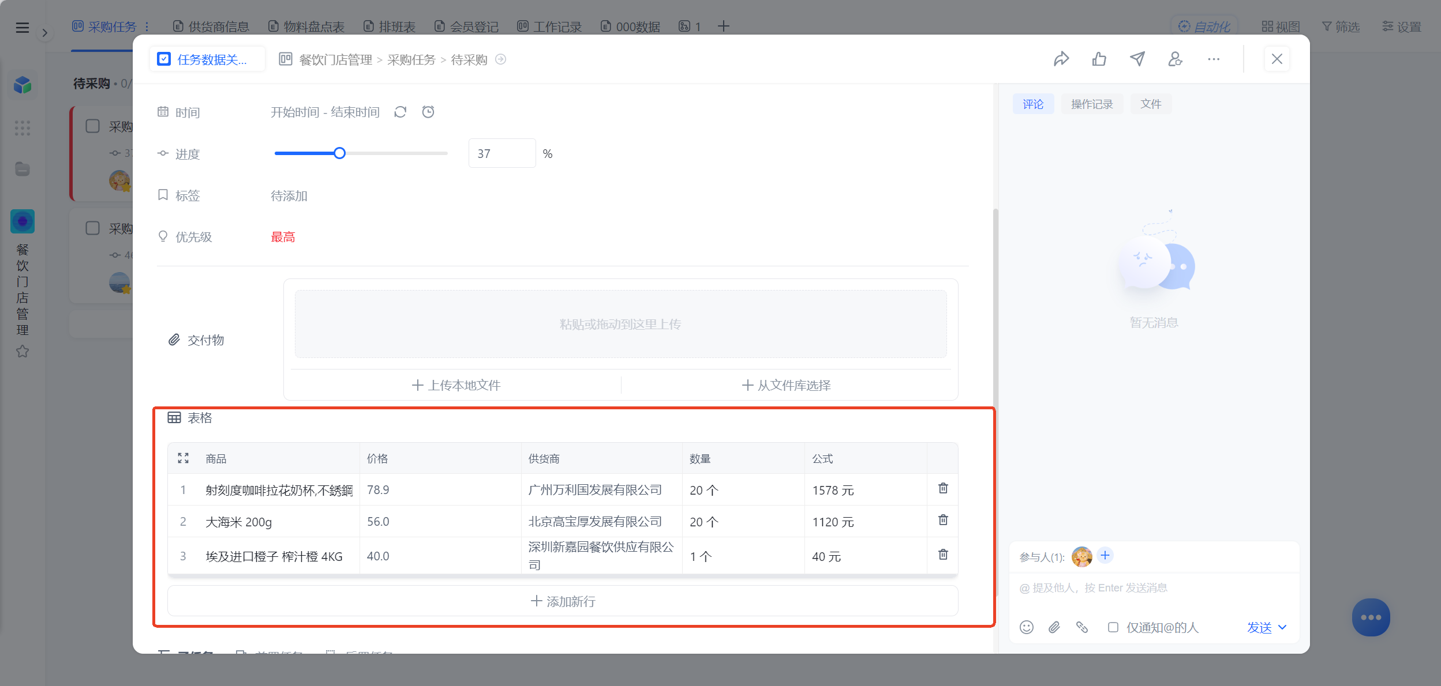
Task: Open the 3D cube app icon in the sidebar
Action: [x=23, y=85]
